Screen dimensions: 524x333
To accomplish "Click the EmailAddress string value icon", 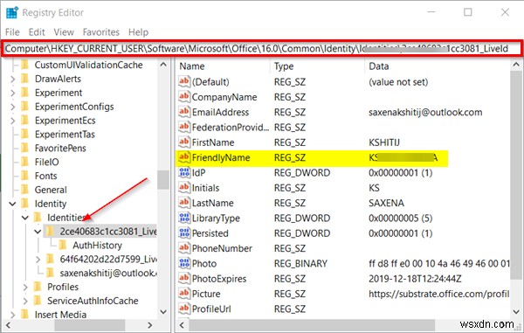I will pyautogui.click(x=184, y=112).
